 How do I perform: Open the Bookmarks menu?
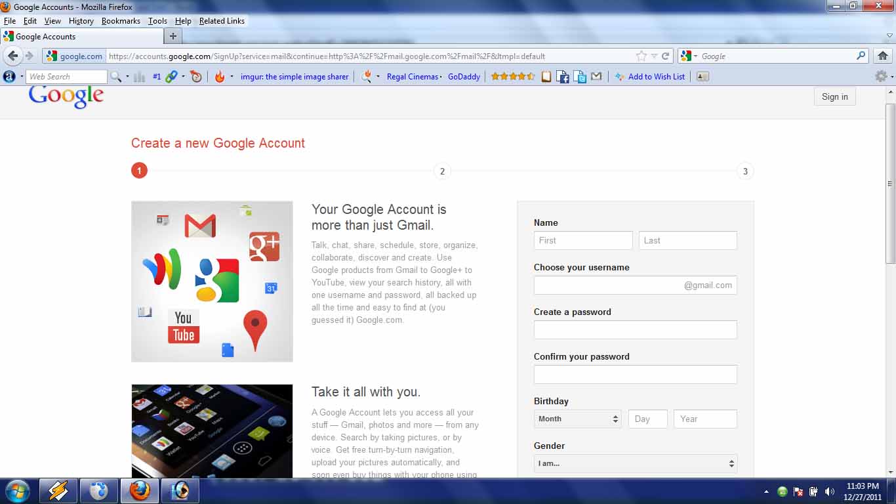(x=121, y=21)
